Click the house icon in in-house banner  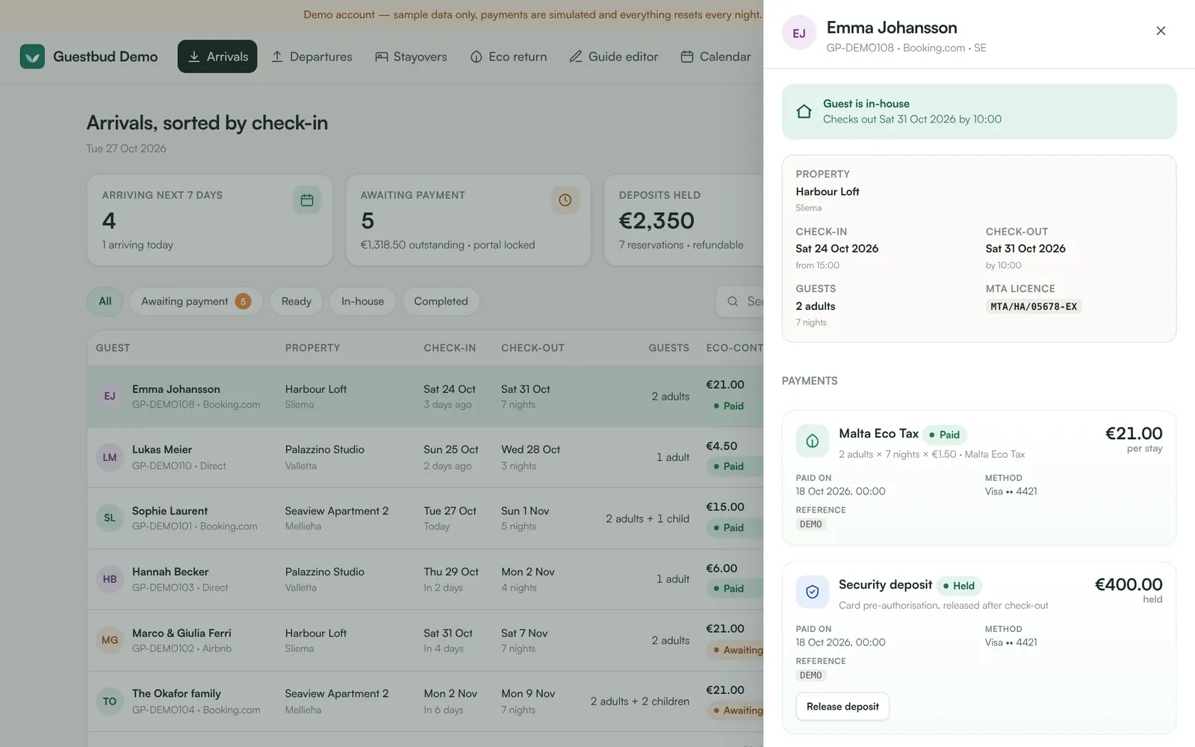[804, 111]
